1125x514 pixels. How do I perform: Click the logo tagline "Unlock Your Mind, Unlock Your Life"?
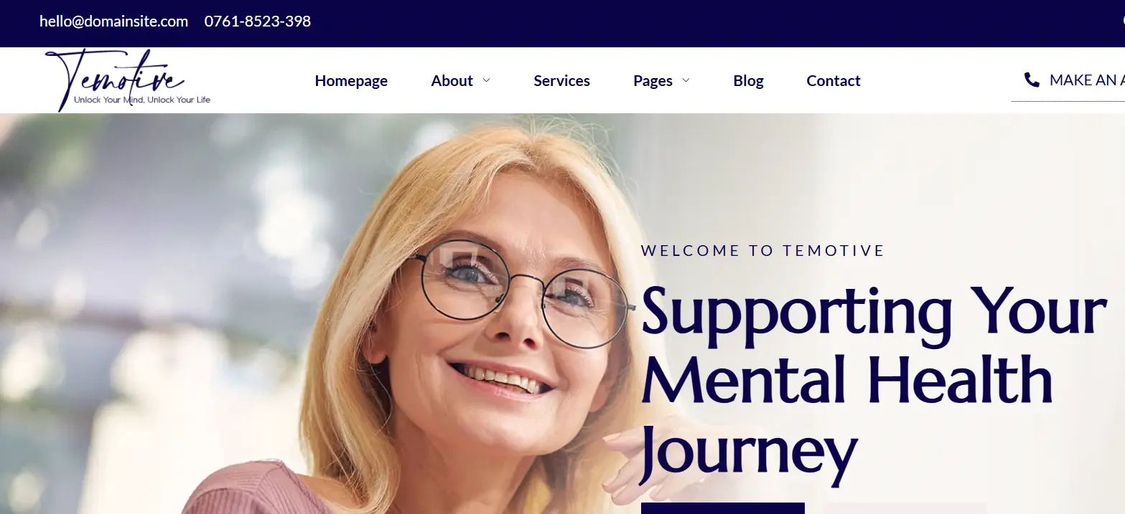(x=142, y=100)
